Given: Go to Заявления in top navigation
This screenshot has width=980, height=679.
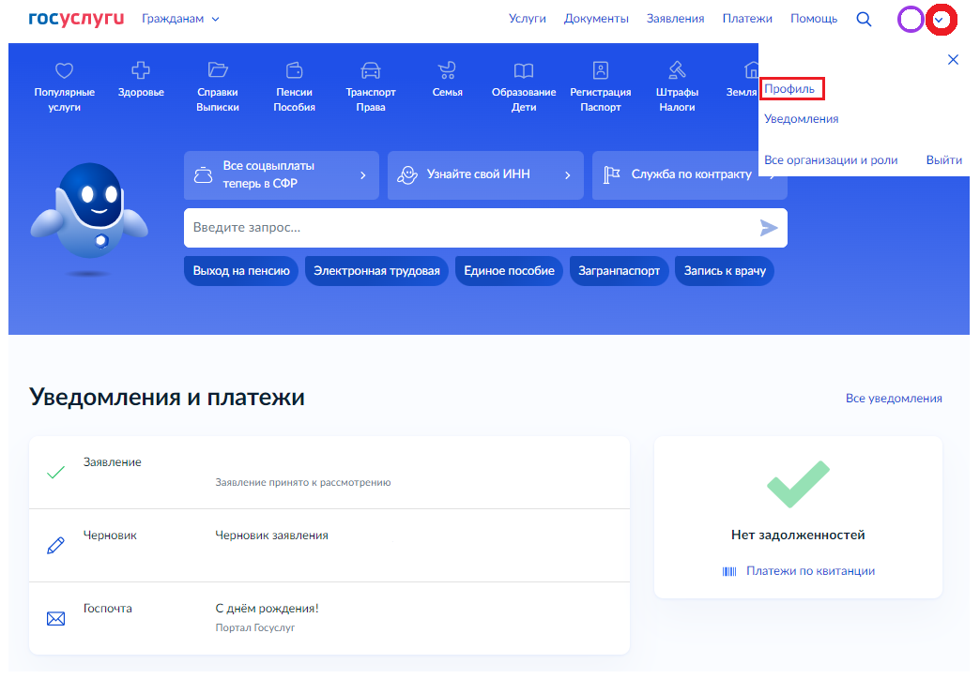Looking at the screenshot, I should click(675, 19).
